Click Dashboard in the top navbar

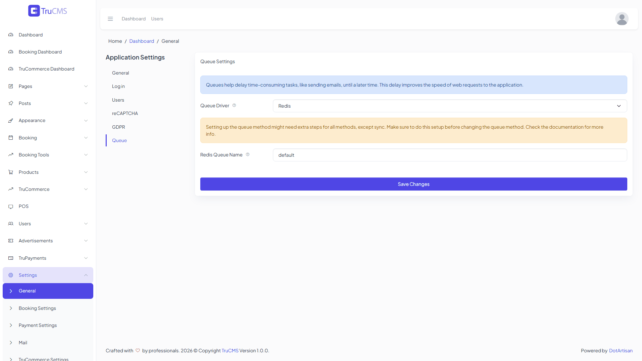[134, 19]
